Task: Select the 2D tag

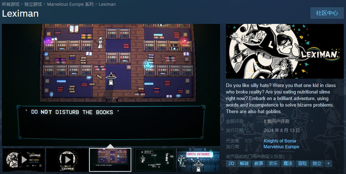Action: [x=231, y=163]
